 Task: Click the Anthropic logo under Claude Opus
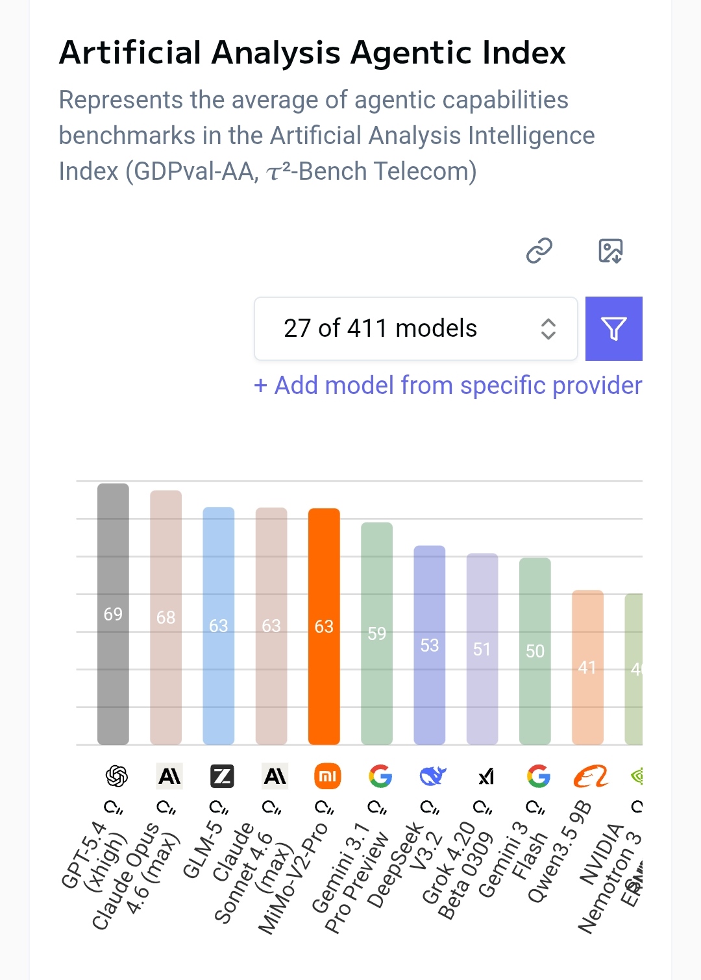coord(169,776)
